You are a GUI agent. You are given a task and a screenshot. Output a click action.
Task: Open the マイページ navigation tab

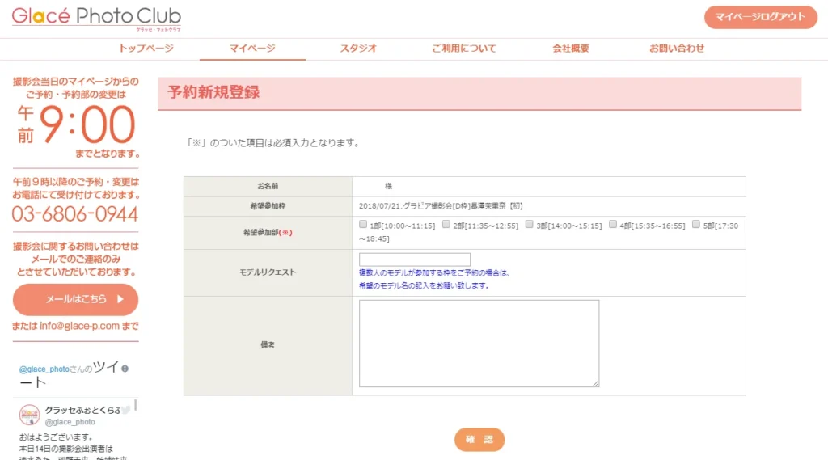252,49
